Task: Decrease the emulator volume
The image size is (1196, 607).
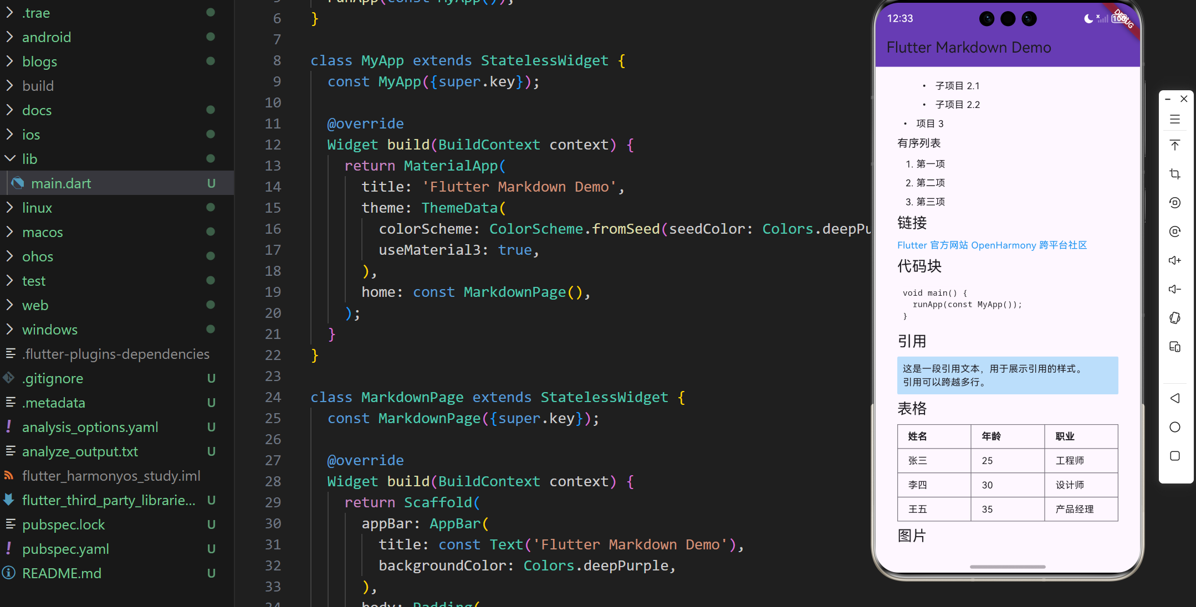Action: point(1174,289)
